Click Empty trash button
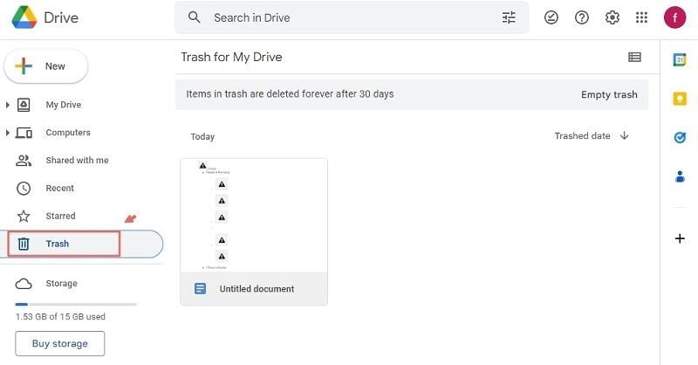 (x=609, y=94)
